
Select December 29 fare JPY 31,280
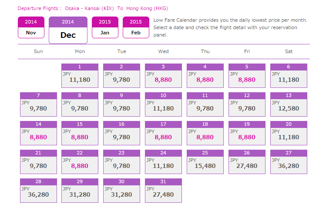(x=80, y=191)
